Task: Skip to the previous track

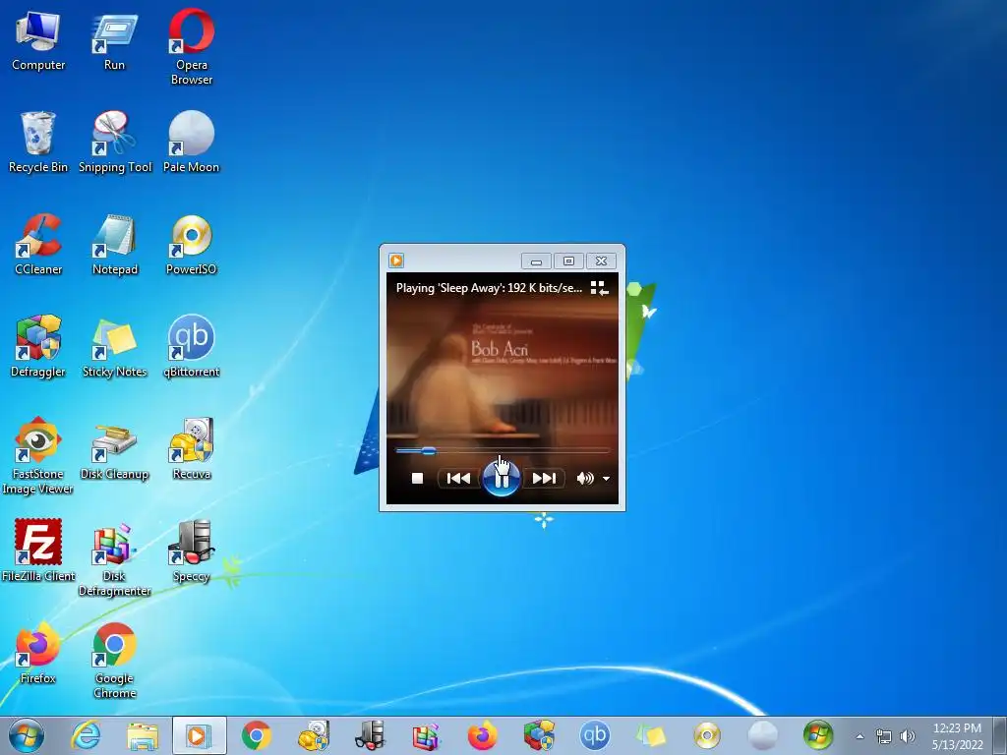Action: [x=458, y=479]
